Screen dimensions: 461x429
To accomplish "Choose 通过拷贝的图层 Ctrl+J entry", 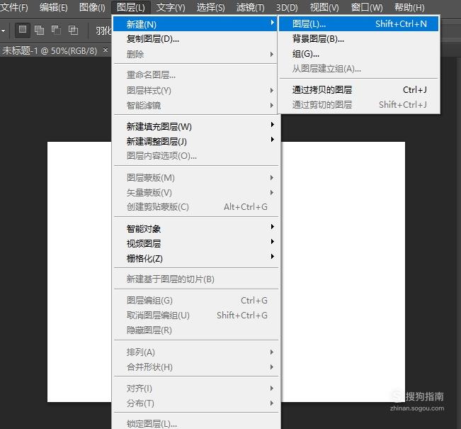I will click(x=359, y=89).
